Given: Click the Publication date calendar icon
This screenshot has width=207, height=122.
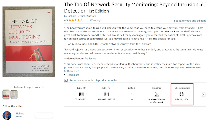Looking at the screenshot, I should (181, 94).
